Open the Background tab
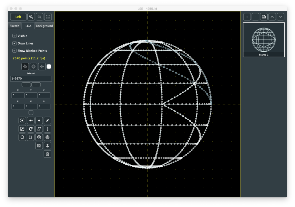 [x=44, y=26]
